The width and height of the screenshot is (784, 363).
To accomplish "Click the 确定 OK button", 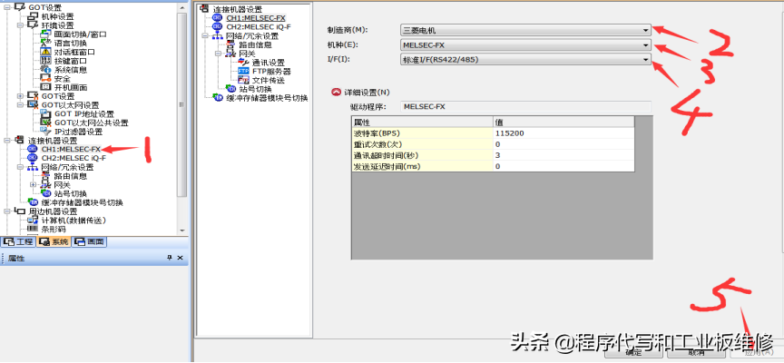I will point(634,352).
